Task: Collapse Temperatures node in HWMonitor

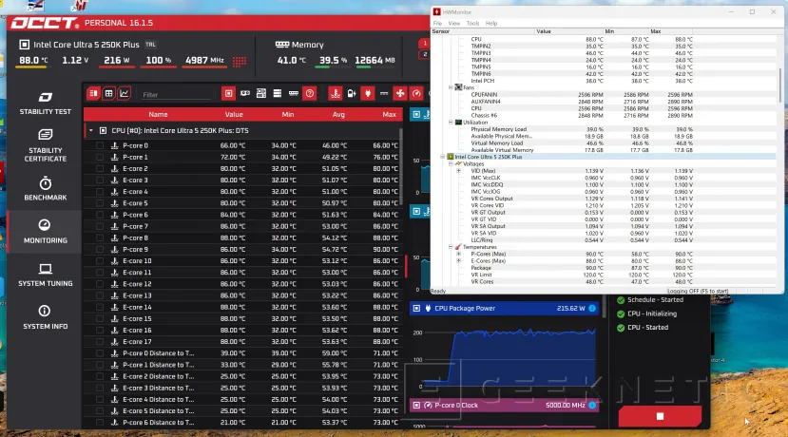Action: click(x=451, y=247)
